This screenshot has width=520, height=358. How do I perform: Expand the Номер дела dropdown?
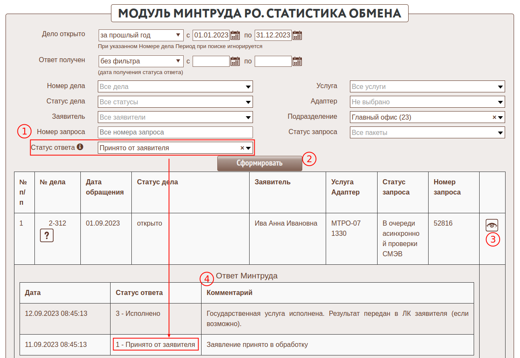(175, 87)
